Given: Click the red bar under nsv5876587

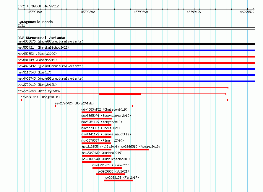Looking at the screenshot, I should 96,143.
